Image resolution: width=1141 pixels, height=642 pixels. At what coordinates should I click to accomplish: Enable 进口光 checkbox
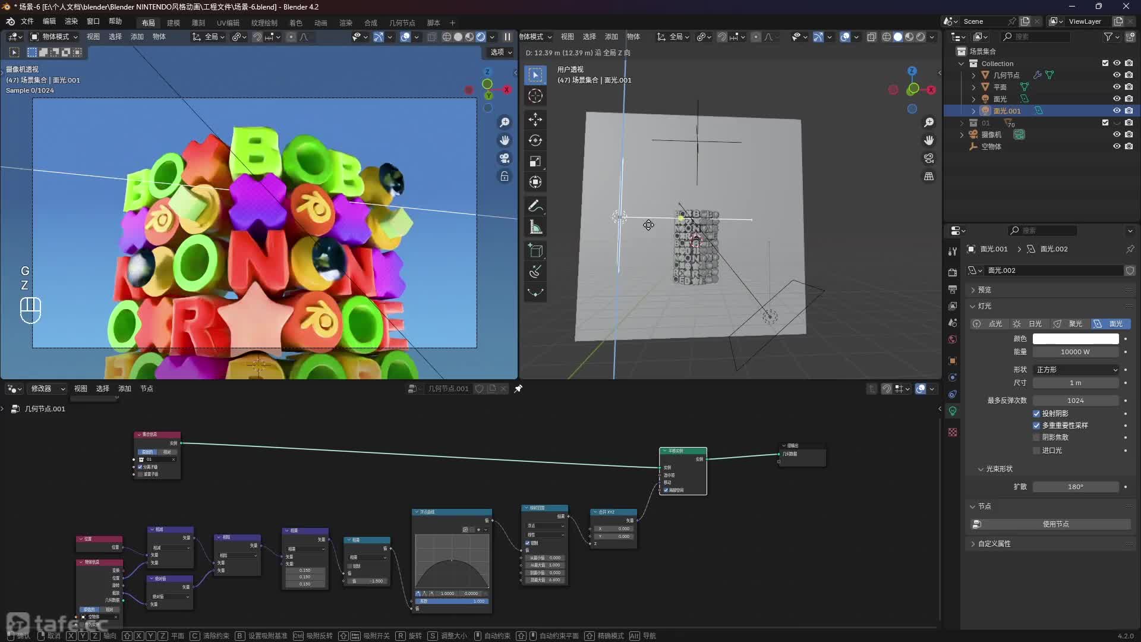click(1036, 451)
